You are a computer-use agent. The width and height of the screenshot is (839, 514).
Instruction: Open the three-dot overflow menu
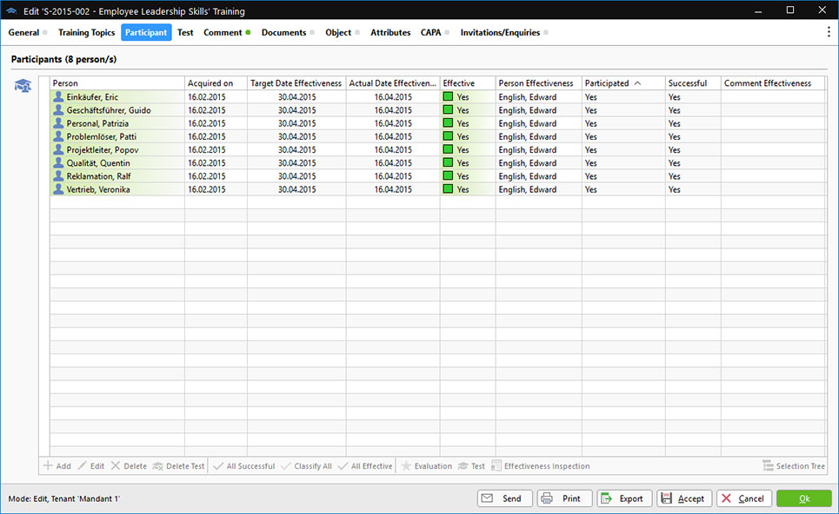829,32
